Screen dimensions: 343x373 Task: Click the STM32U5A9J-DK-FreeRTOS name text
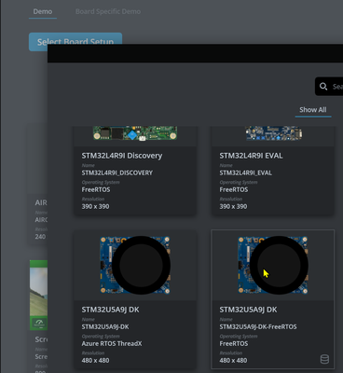click(x=258, y=327)
